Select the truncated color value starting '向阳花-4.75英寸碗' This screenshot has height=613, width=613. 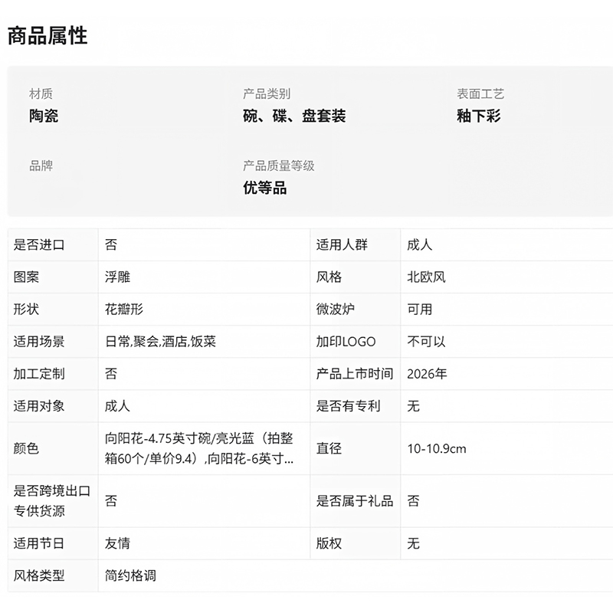pos(199,448)
